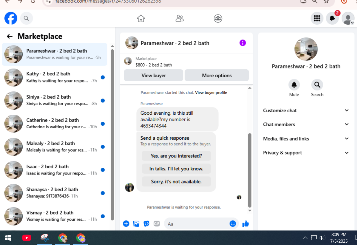The image size is (357, 245).
Task: Mute this chat with the bell icon
Action: 294,85
